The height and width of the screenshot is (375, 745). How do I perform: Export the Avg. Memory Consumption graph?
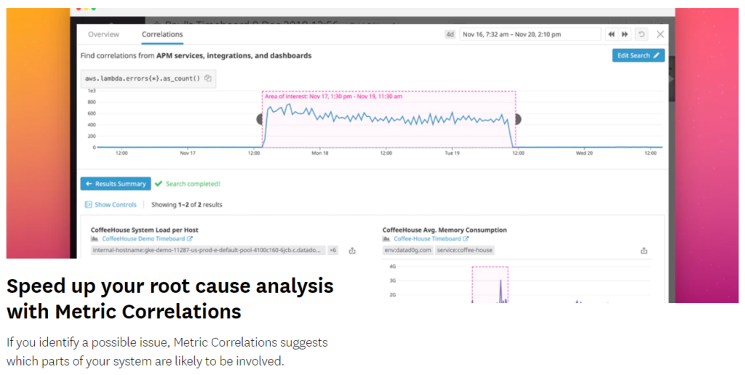[644, 251]
